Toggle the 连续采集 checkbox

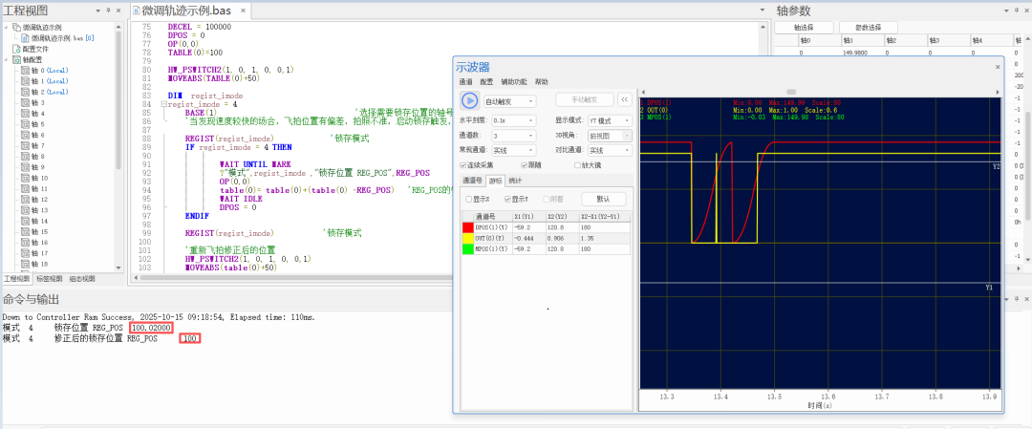[x=464, y=165]
